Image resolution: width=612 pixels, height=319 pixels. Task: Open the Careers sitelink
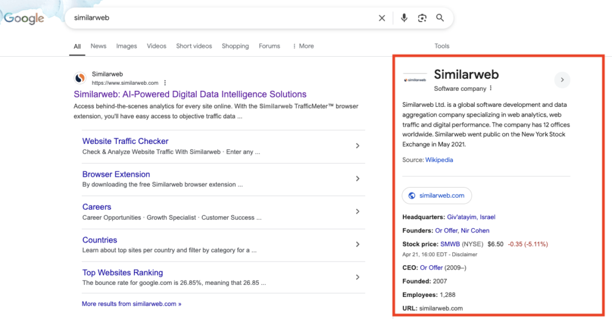tap(97, 207)
